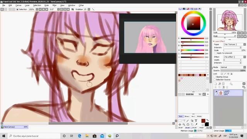
Task: Toggle the color wheel panel icon
Action: click(x=180, y=9)
